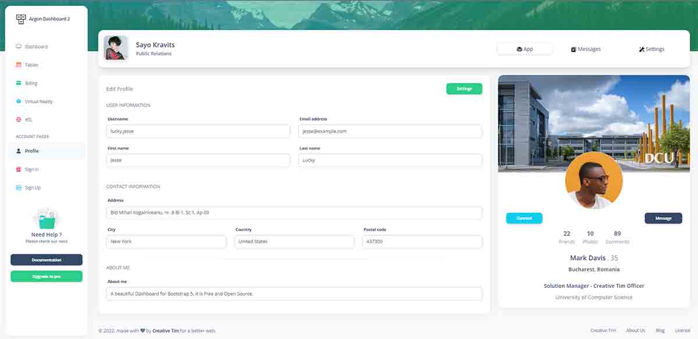Click the Username input field
The height and width of the screenshot is (339, 698).
pyautogui.click(x=198, y=131)
